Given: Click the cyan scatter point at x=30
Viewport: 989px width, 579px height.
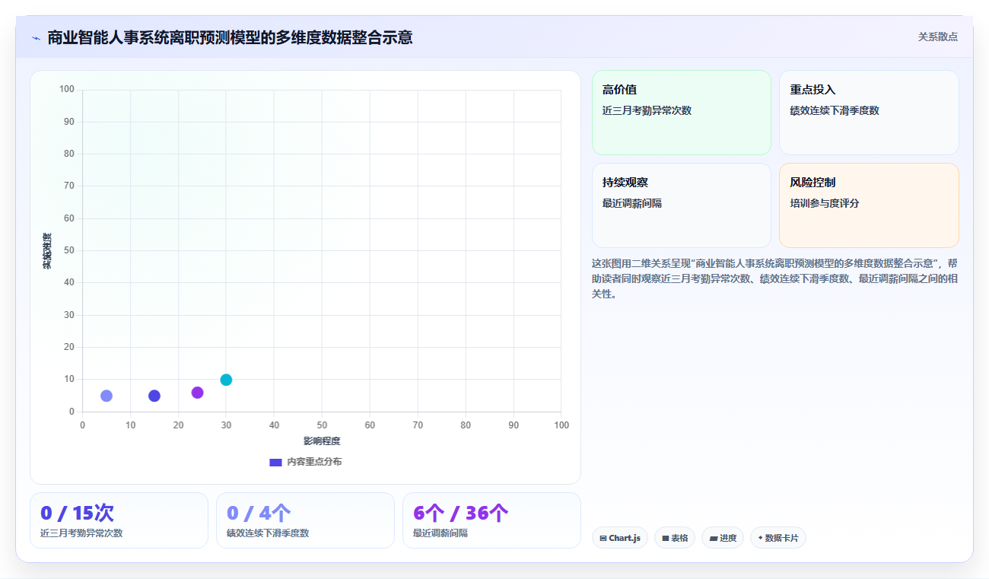Looking at the screenshot, I should click(226, 380).
